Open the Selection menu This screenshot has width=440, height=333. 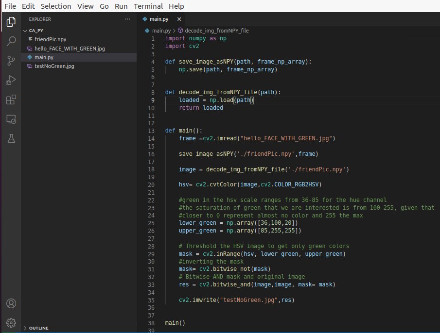coord(56,6)
